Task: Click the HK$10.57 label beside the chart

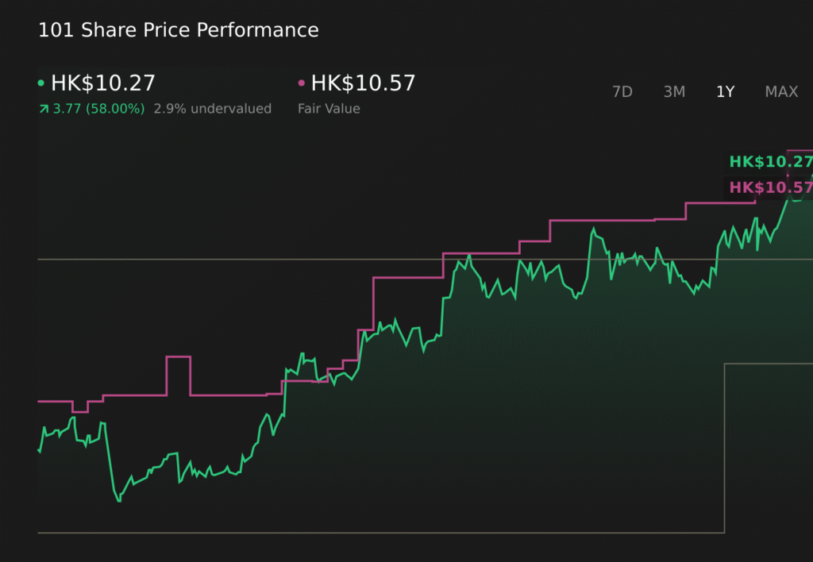Action: (x=770, y=188)
